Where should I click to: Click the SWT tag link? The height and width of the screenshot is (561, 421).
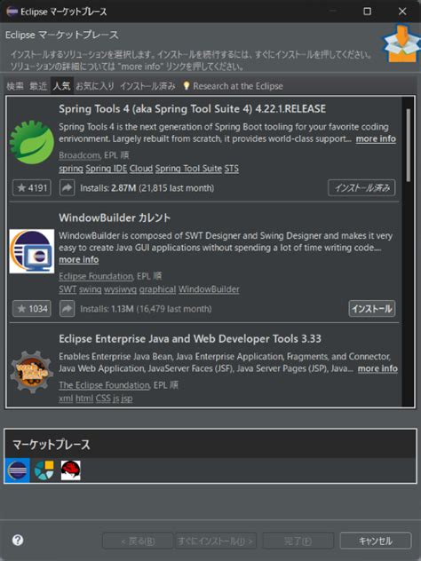[68, 289]
